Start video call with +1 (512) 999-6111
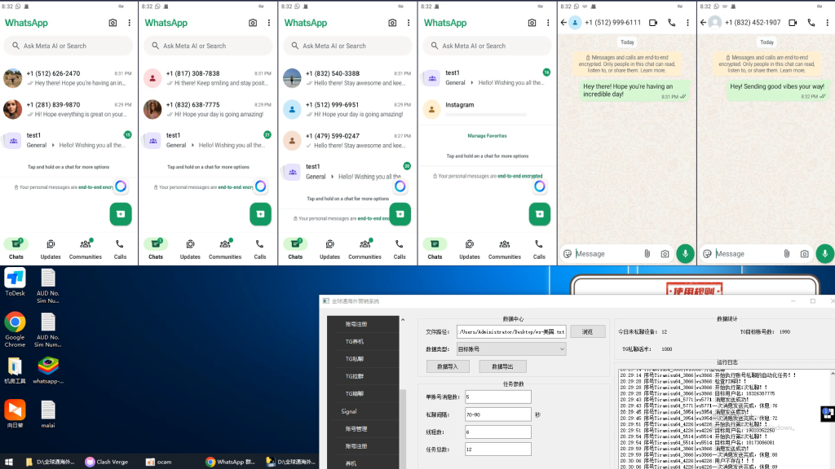The width and height of the screenshot is (835, 469). point(653,22)
